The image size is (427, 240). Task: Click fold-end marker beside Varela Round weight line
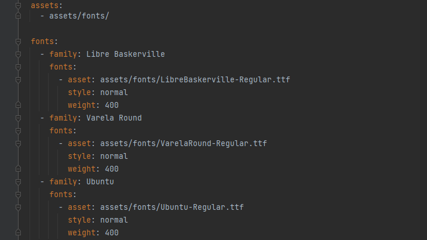click(x=18, y=169)
